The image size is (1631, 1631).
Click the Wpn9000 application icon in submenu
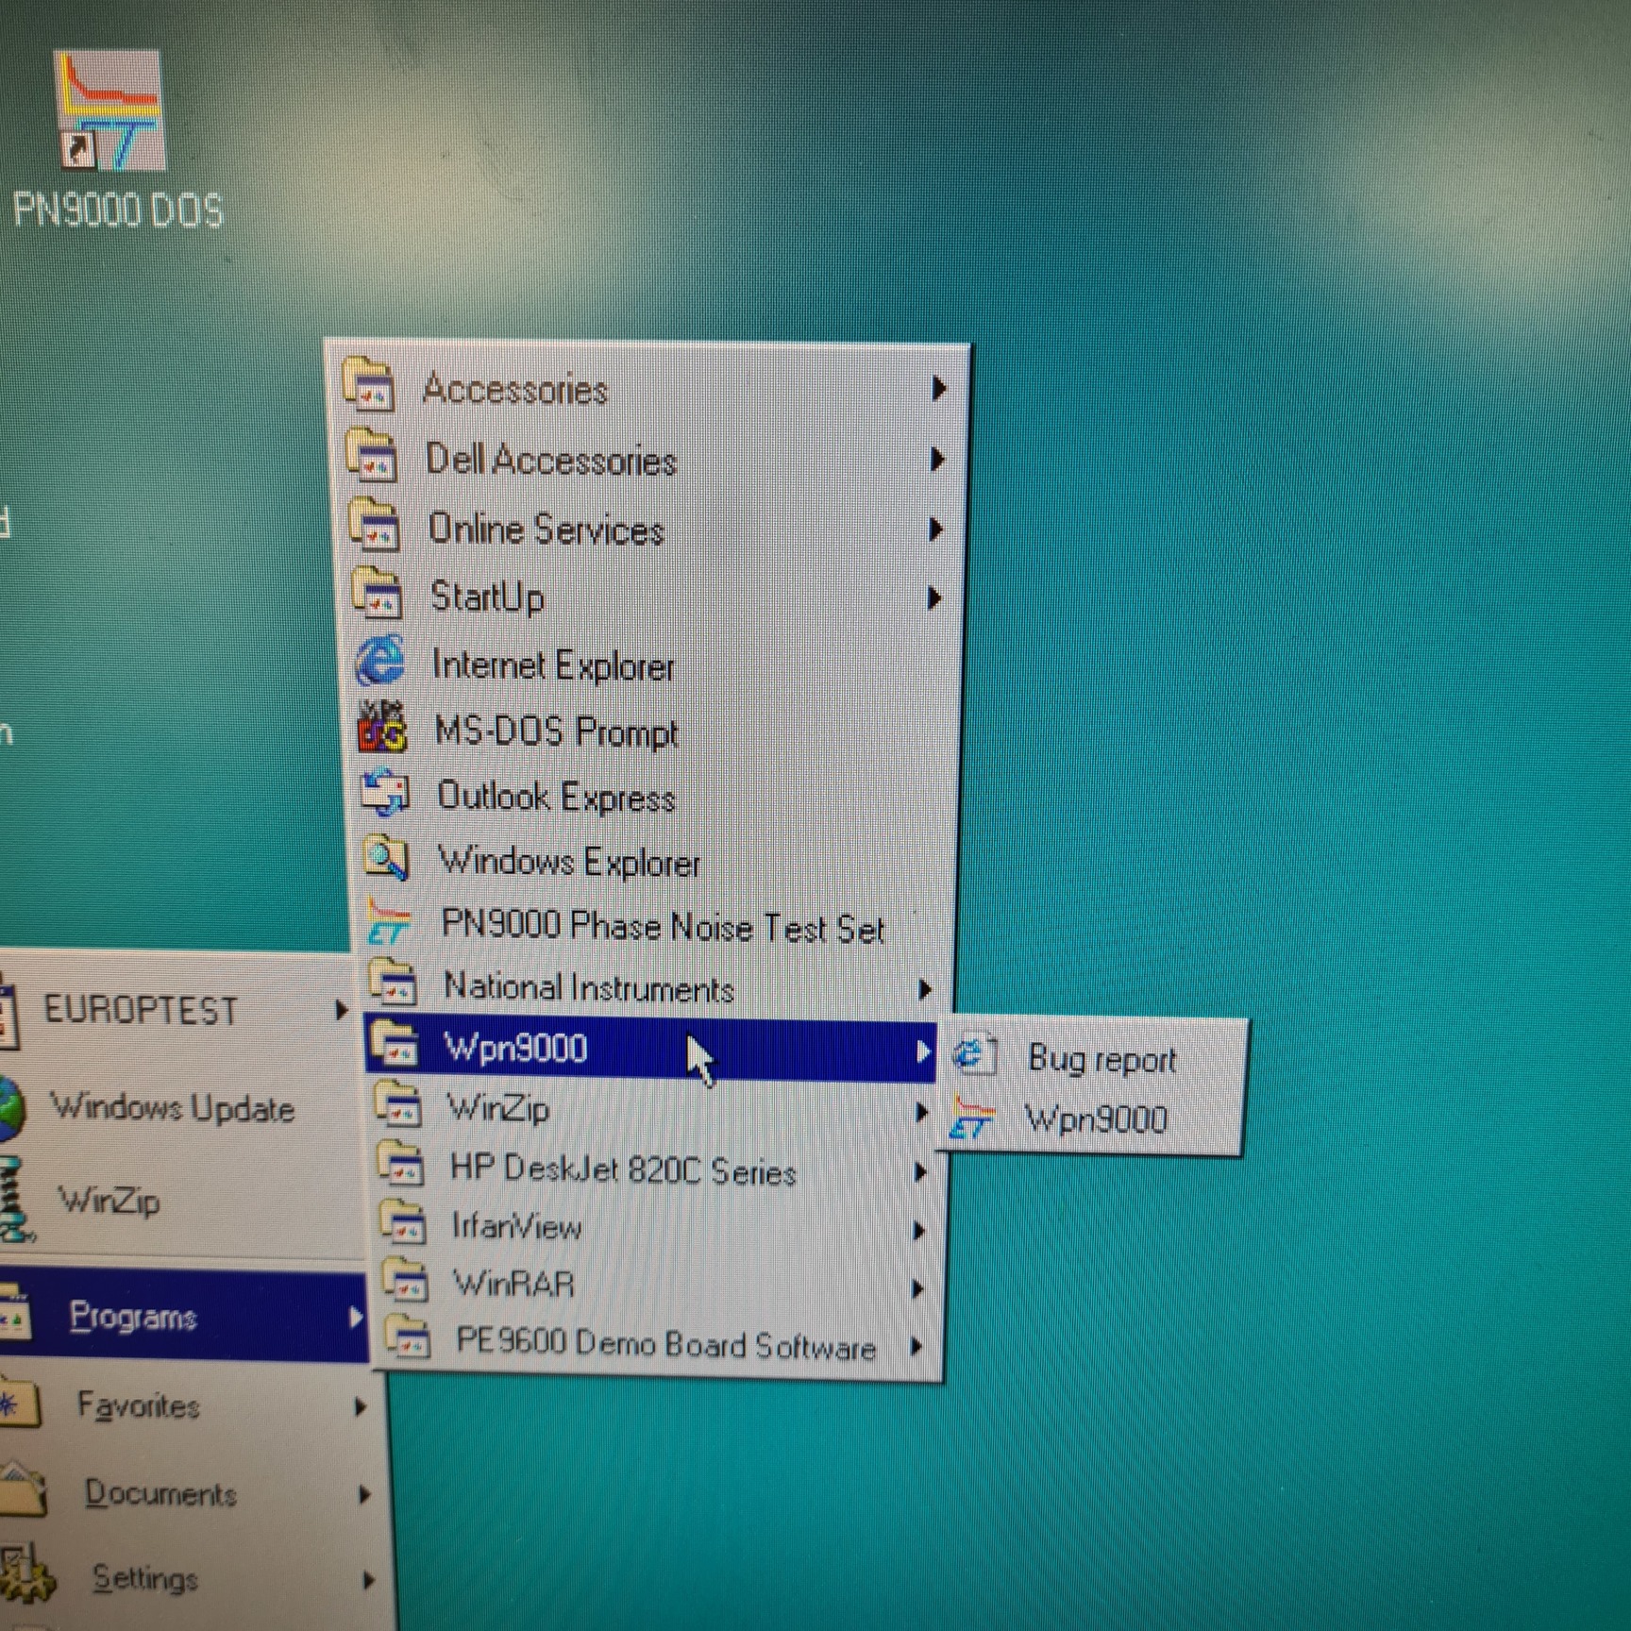[x=973, y=1118]
